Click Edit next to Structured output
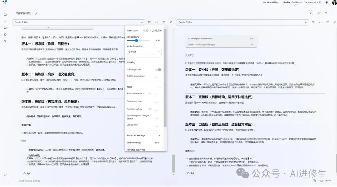This screenshot has height=187, width=337. coord(150,94)
